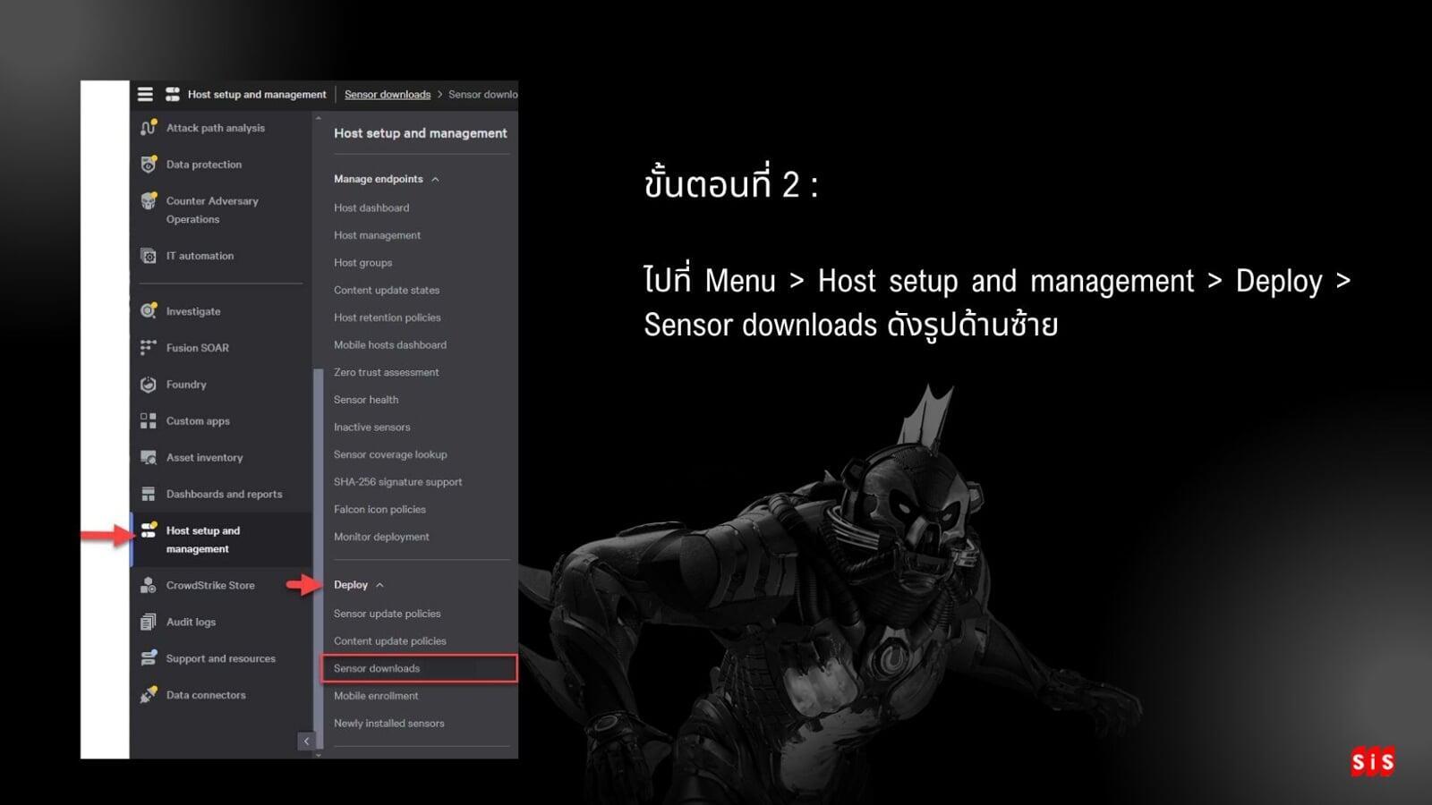Open Newly installed sensors link
Screen dimensions: 1432x805
click(389, 724)
